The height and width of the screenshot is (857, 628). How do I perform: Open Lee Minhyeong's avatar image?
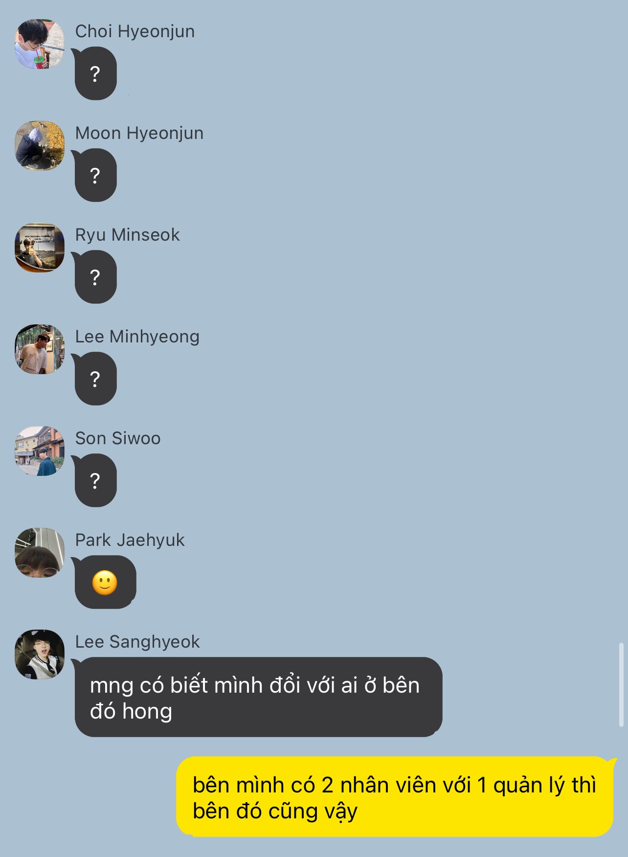click(x=40, y=349)
